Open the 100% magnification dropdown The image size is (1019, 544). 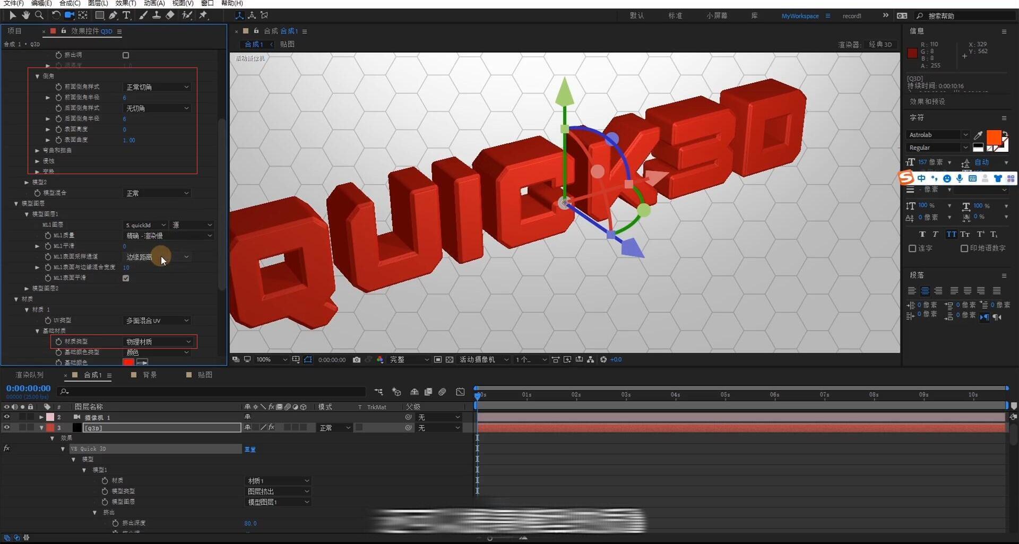coord(271,359)
